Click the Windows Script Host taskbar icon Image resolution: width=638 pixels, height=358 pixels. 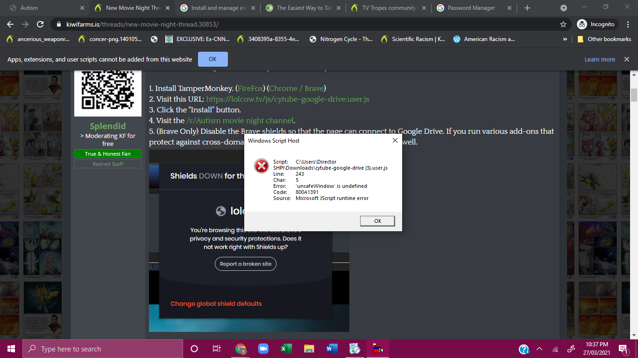click(x=378, y=349)
